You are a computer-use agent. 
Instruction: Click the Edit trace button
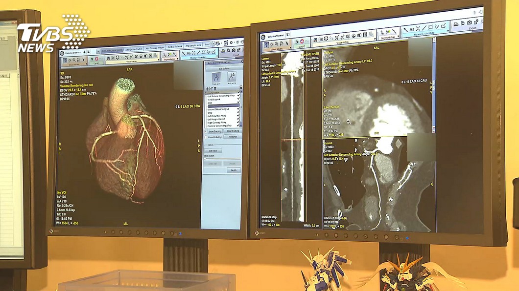[x=213, y=151]
